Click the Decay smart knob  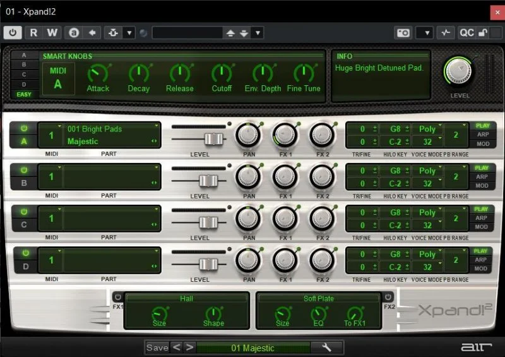[139, 73]
